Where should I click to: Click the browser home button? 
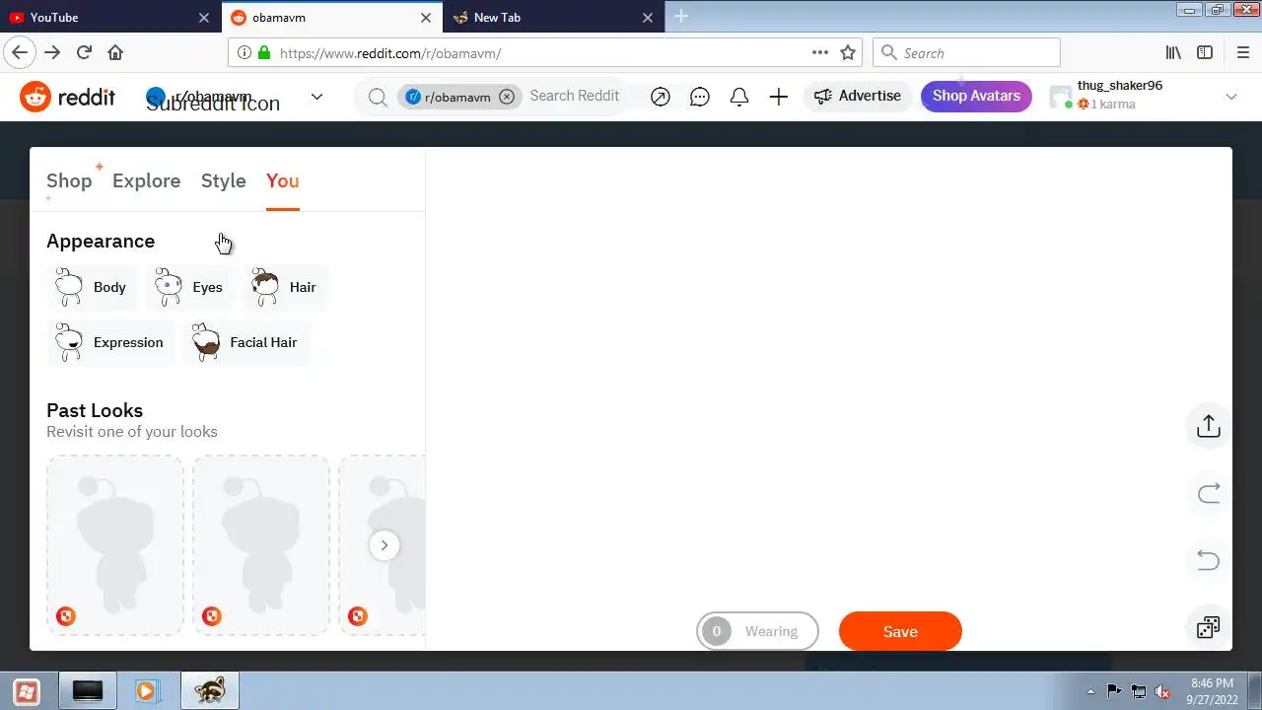(x=115, y=53)
